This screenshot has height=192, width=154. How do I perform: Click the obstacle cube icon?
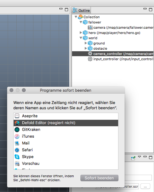pyautogui.click(x=90, y=48)
